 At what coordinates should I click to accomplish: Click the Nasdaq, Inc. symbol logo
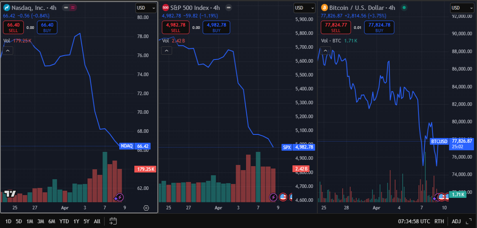pyautogui.click(x=6, y=8)
